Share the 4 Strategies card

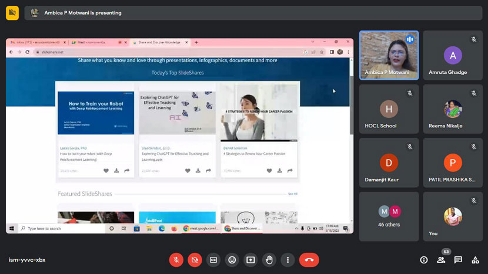click(x=290, y=171)
